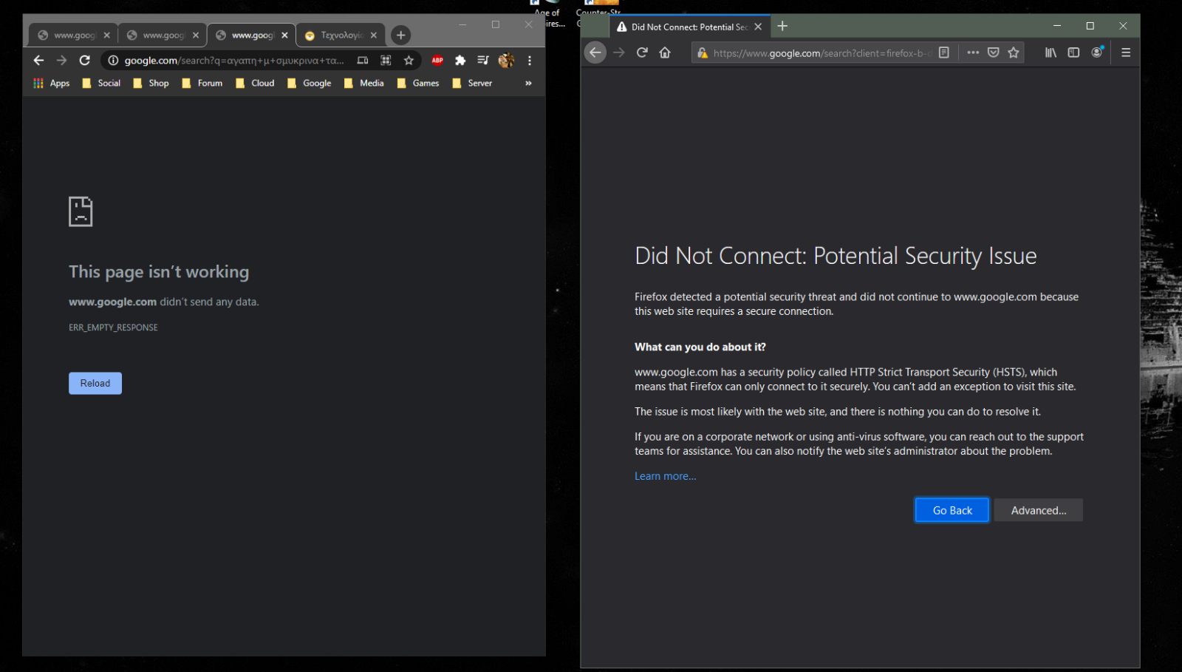Close the first www.google Chrome tab
Viewport: 1182px width, 672px height.
(107, 35)
